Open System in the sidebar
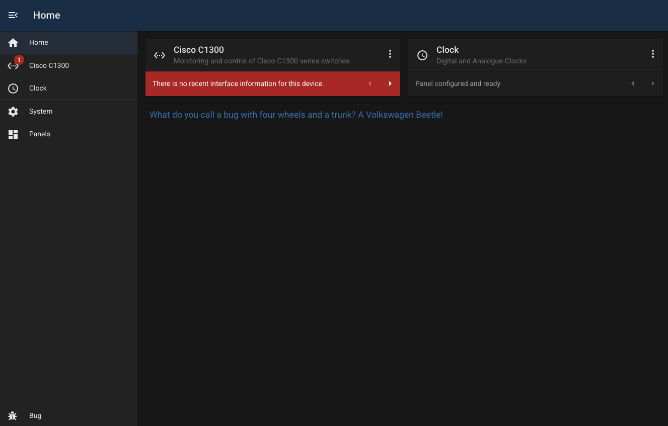668x426 pixels. click(x=41, y=112)
